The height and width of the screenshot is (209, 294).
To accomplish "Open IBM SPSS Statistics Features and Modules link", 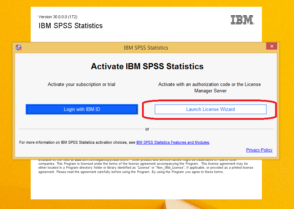I will [x=172, y=142].
